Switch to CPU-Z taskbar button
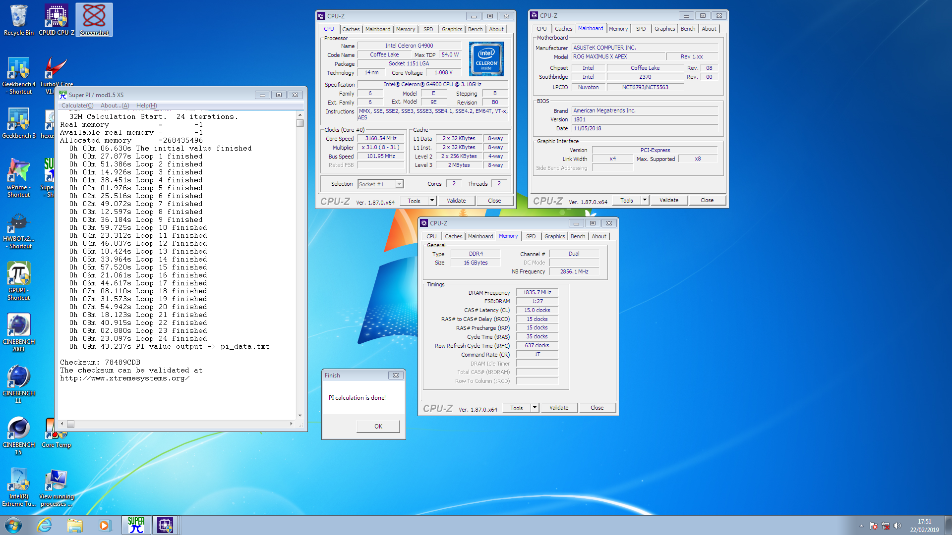Screen dimensions: 952x535 pos(165,525)
